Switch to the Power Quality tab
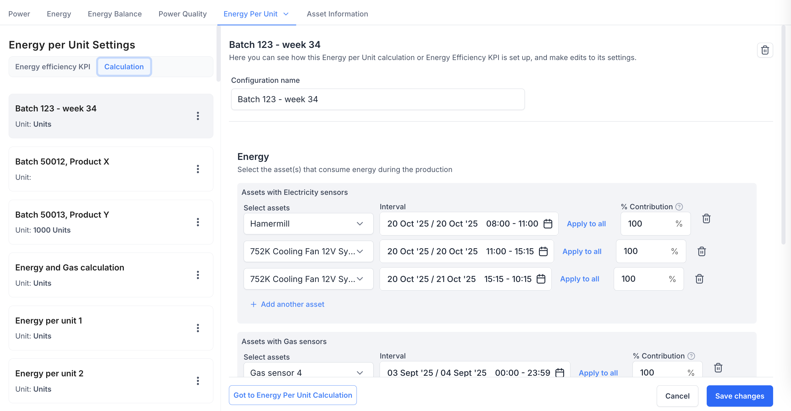The height and width of the screenshot is (411, 791). (182, 14)
